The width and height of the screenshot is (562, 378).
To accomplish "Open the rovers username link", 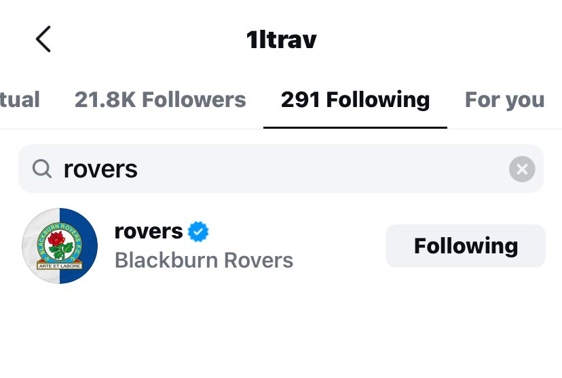I will (149, 232).
